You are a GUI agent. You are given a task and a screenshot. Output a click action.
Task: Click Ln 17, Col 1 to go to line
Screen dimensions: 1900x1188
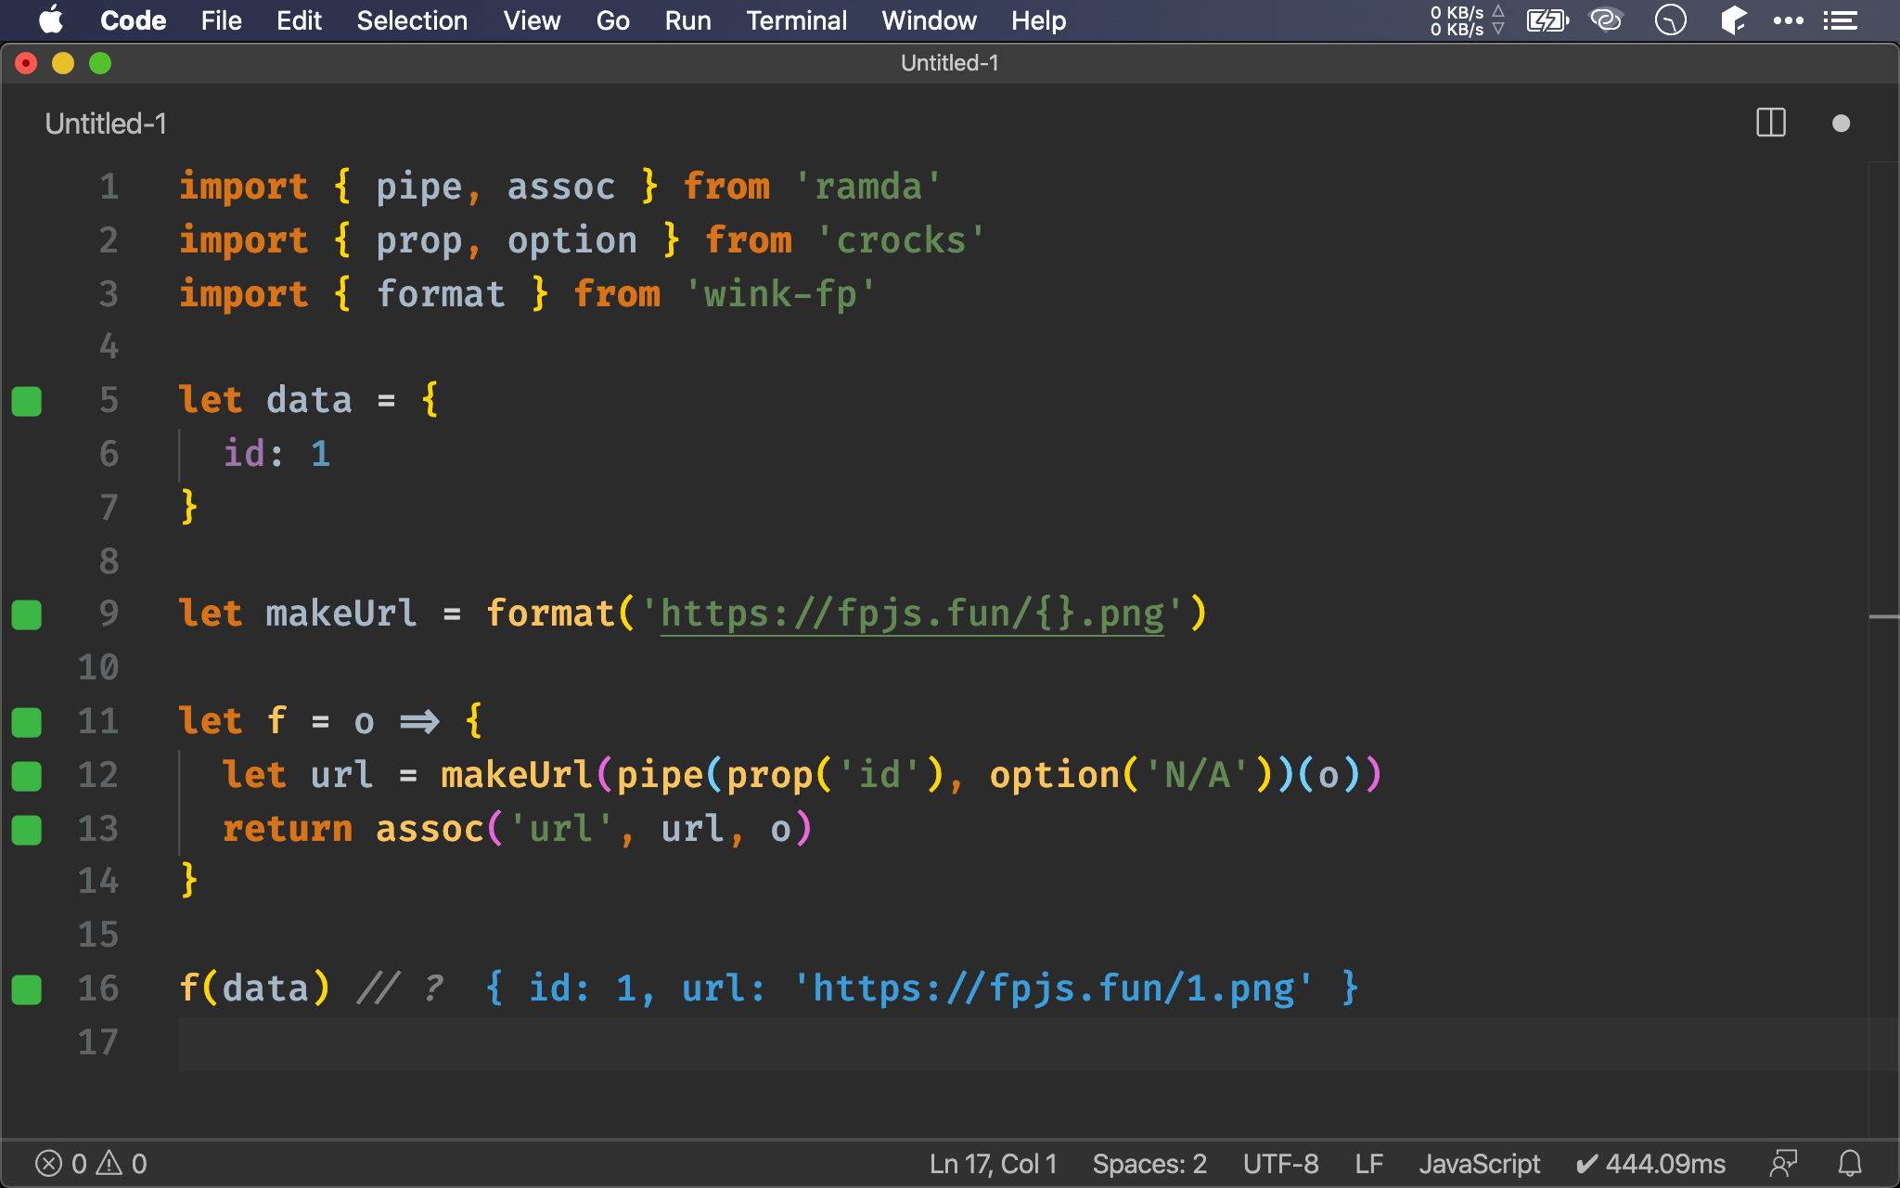point(993,1164)
